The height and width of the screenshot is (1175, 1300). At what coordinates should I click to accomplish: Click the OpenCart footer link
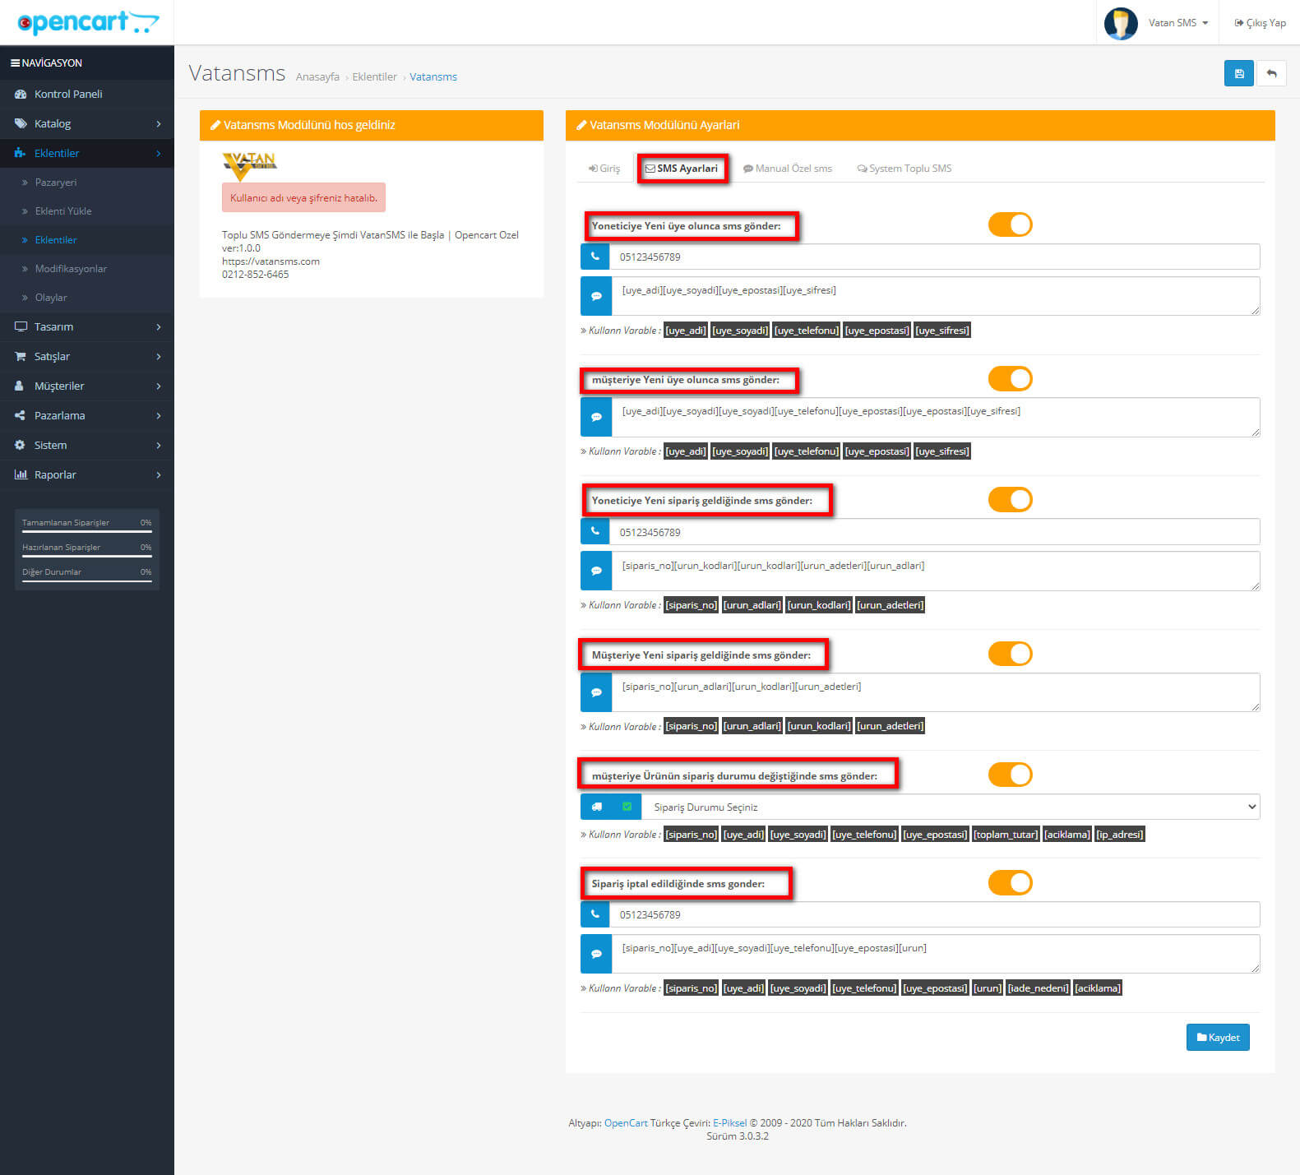626,1122
